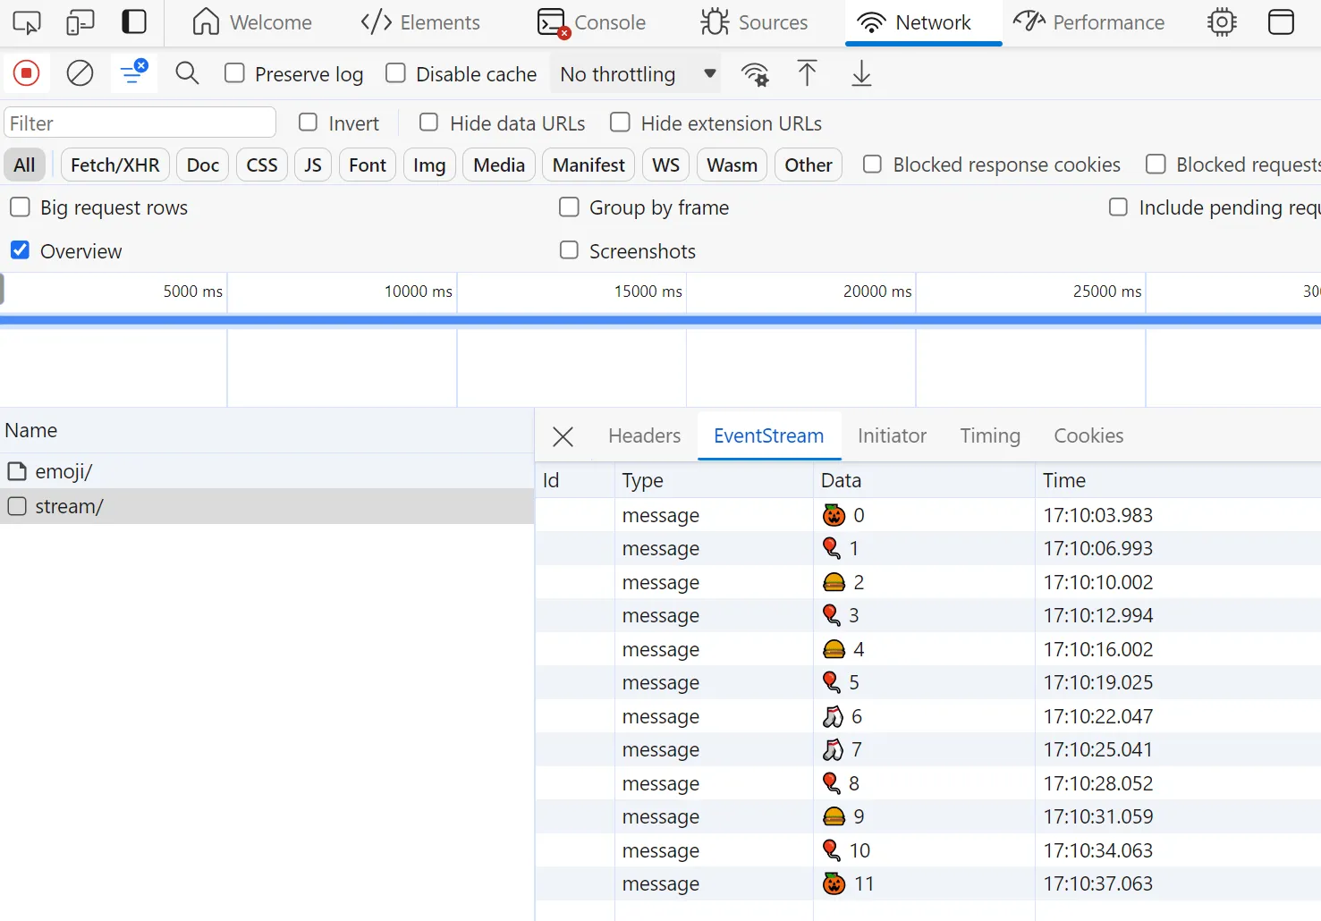Check the Disable cache option
Viewport: 1321px width, 921px height.
coord(395,73)
